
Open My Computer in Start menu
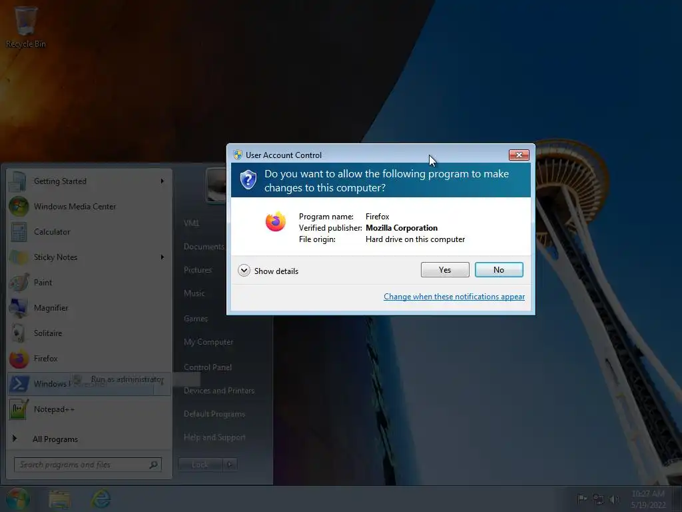coord(208,342)
